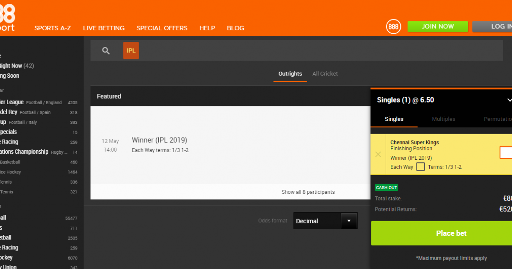This screenshot has height=269, width=512.
Task: Select the Tennis row showing 336
Action: [39, 182]
